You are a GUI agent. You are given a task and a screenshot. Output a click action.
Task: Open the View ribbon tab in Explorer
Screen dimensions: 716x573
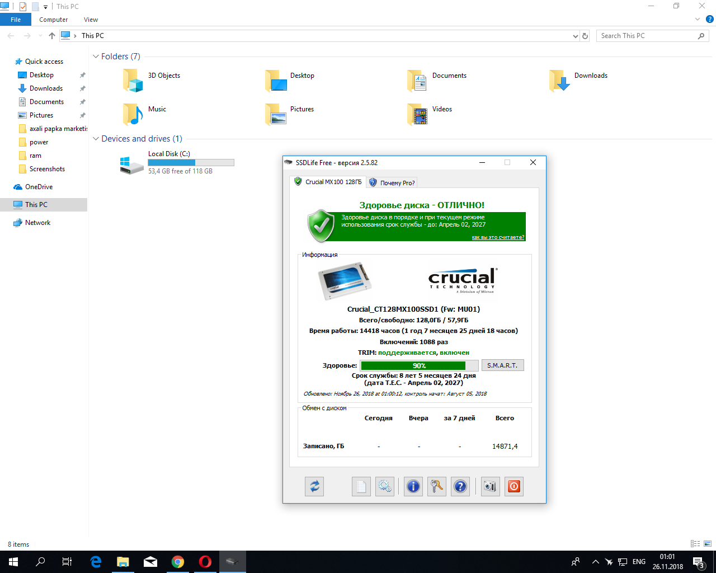[91, 19]
